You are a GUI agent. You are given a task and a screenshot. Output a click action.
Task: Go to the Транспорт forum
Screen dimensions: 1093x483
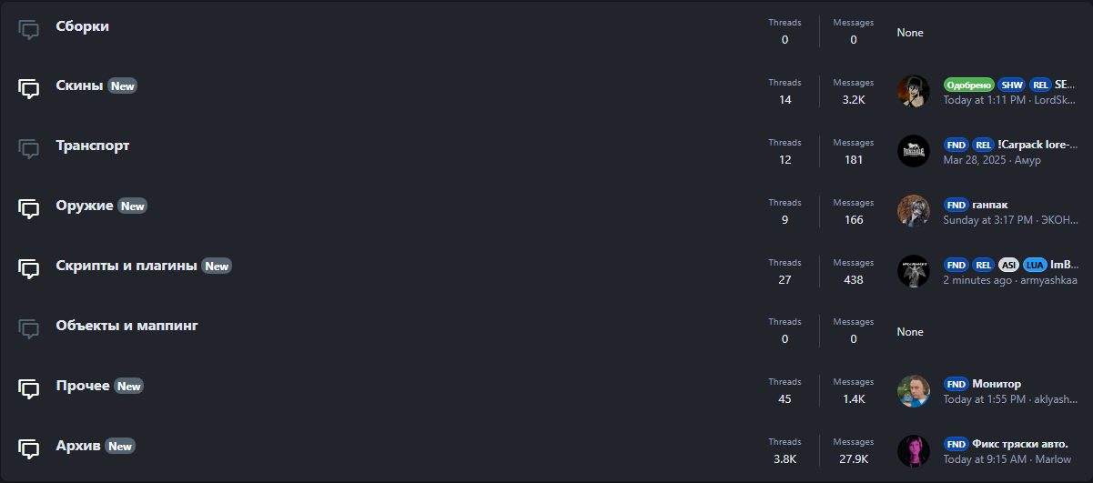(93, 146)
